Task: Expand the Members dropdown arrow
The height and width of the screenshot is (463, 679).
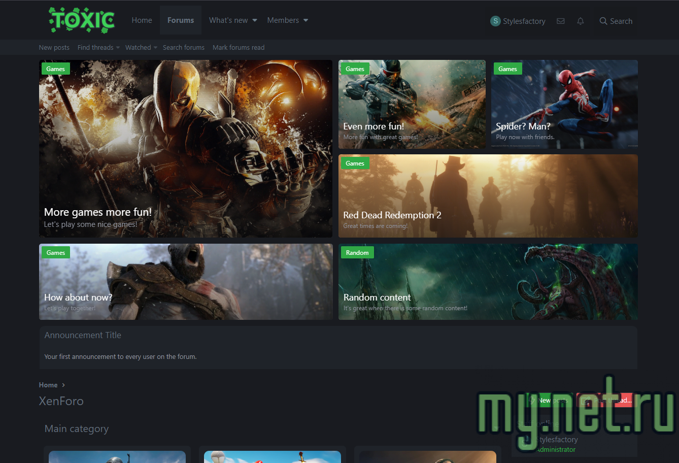Action: pyautogui.click(x=306, y=20)
